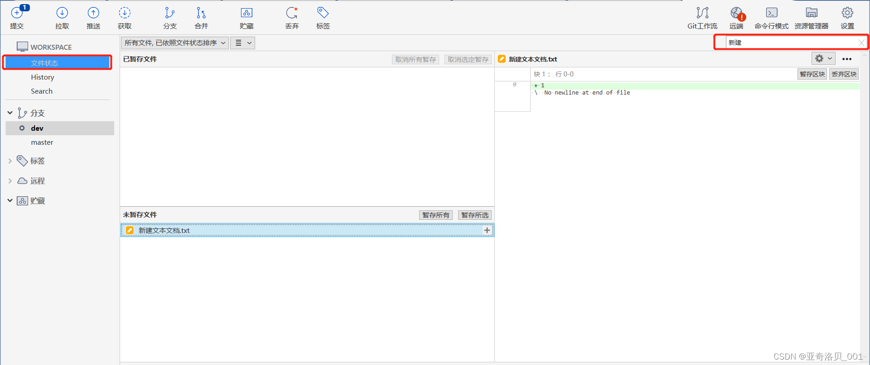Click the branch icon beside 分支 in sidebar
Screen dimensions: 870x365
[x=22, y=113]
